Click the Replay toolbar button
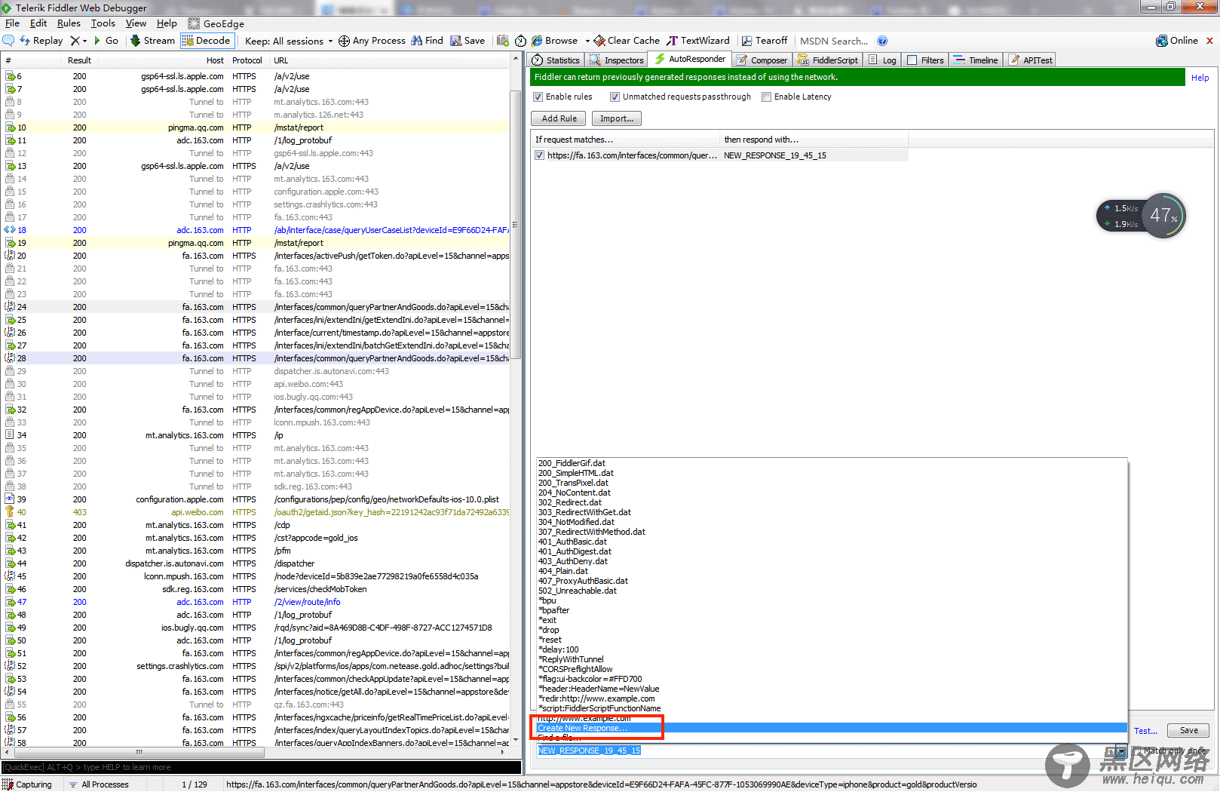This screenshot has width=1220, height=792. coord(41,41)
